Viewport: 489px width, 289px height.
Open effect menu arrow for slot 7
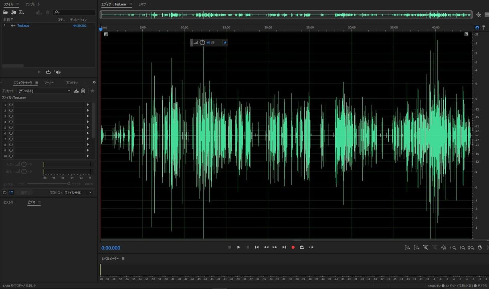coord(88,139)
